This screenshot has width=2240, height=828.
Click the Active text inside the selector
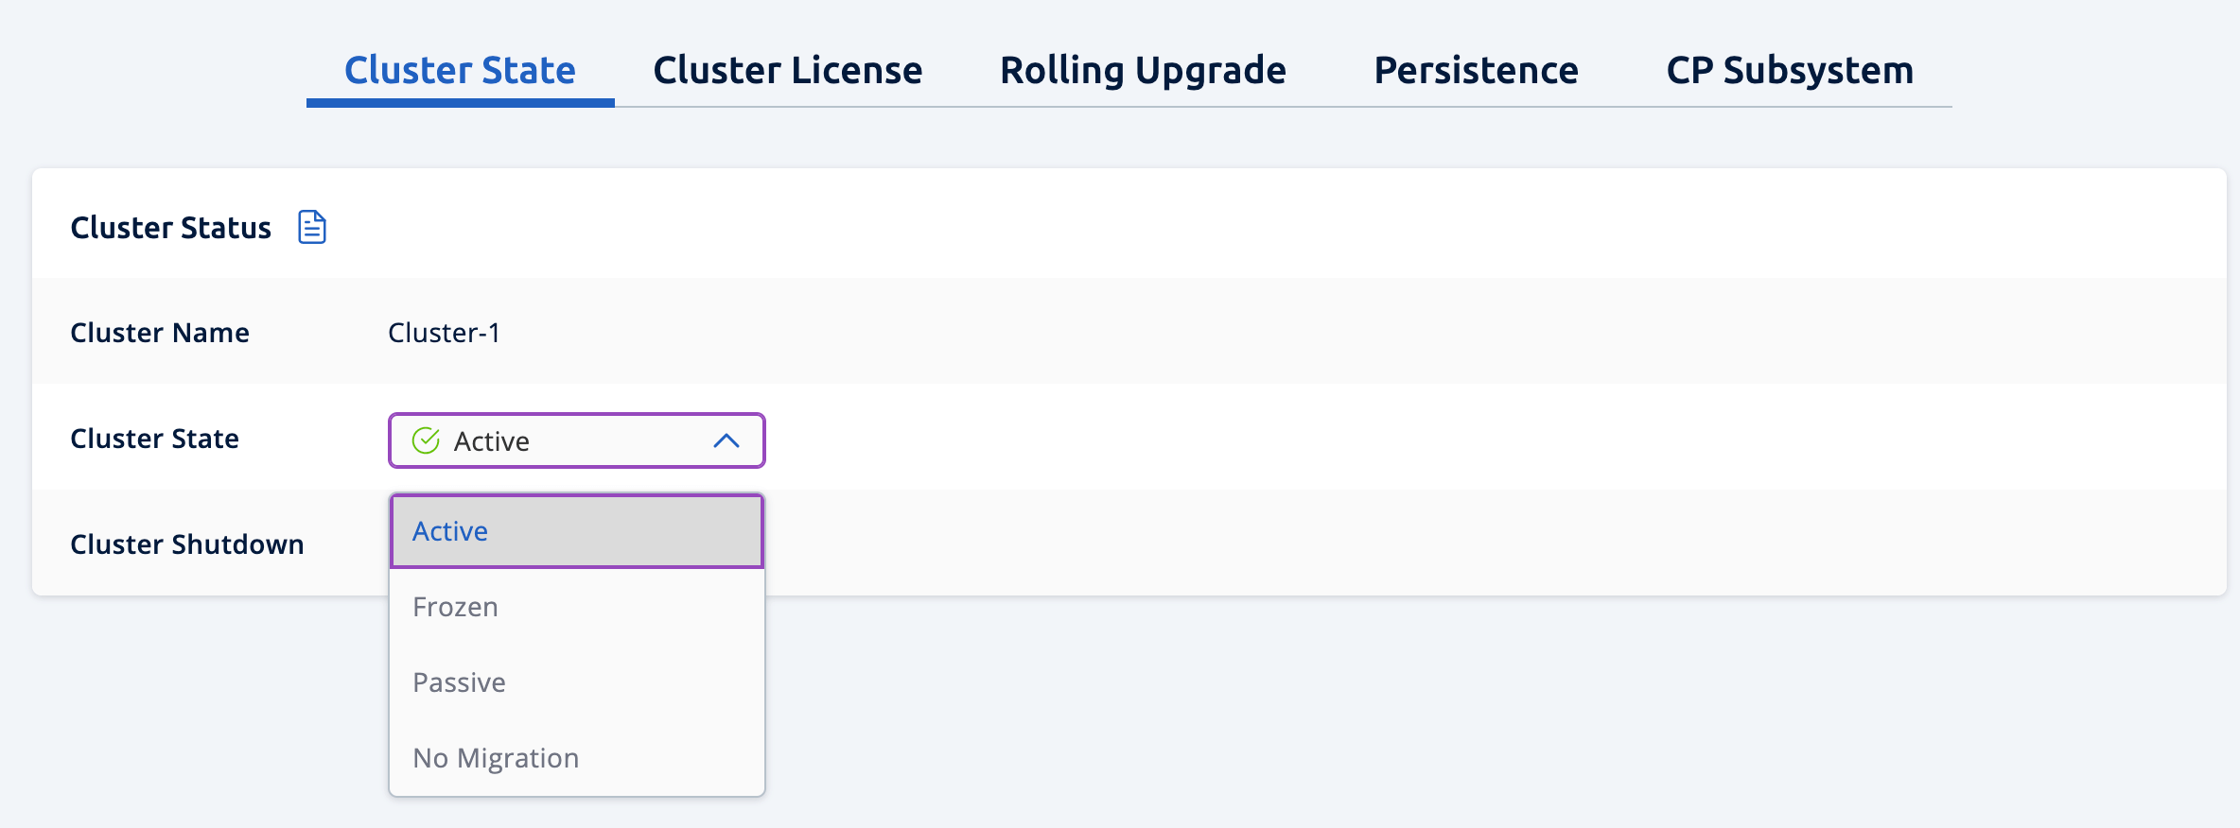491,440
